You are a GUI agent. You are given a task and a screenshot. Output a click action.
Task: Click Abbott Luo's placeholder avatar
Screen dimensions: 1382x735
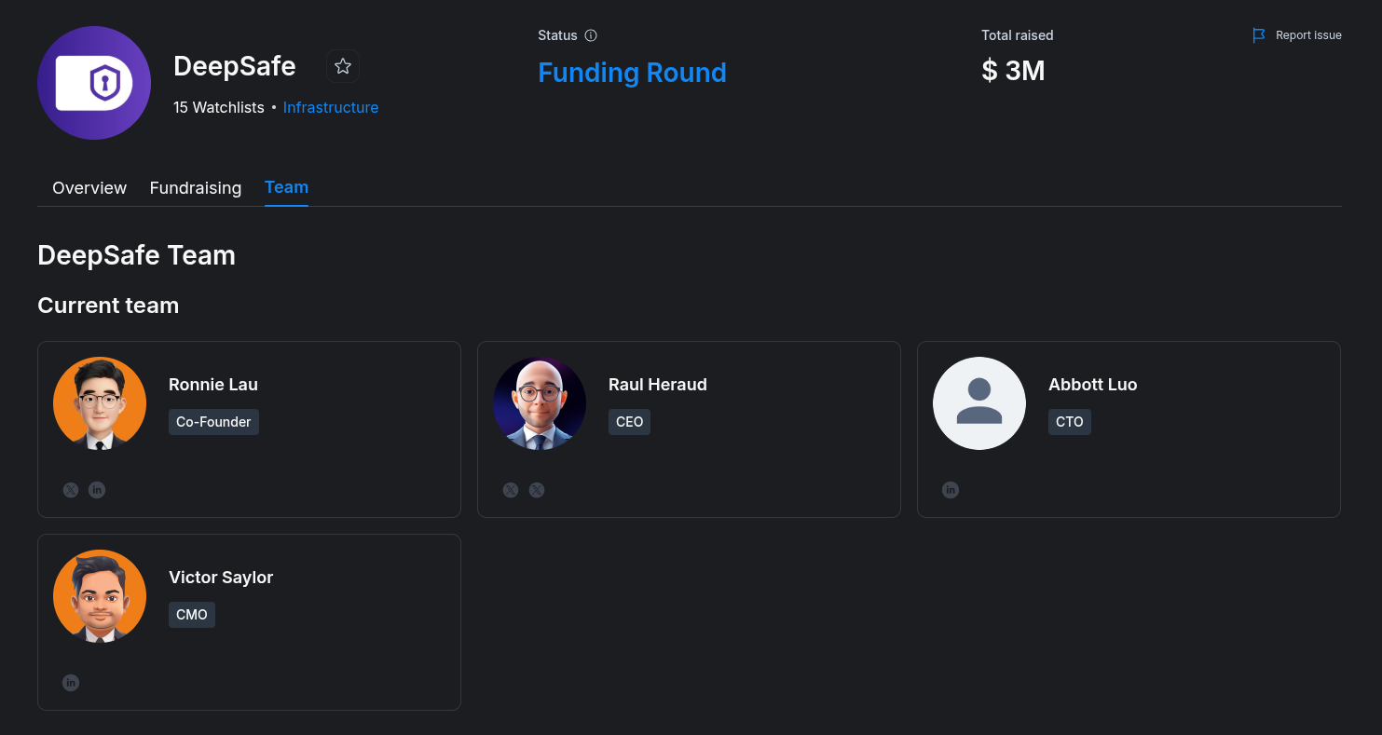pyautogui.click(x=979, y=403)
